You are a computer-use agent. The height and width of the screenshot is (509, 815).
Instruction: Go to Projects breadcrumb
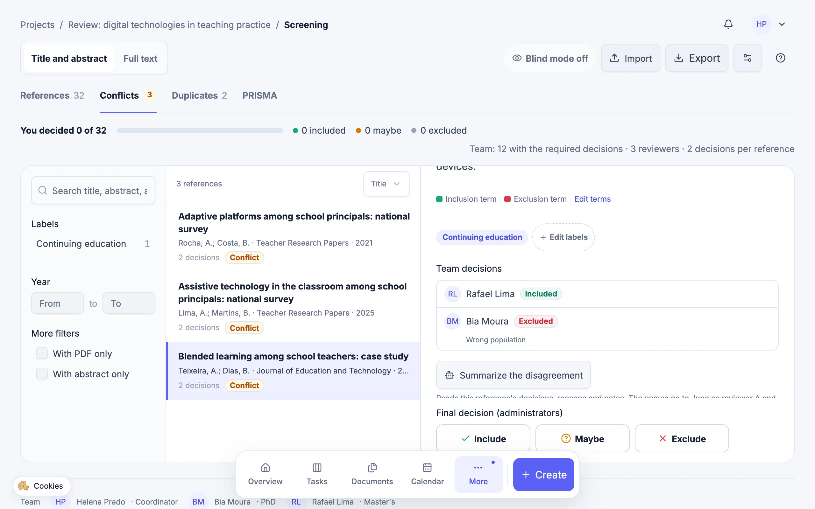tap(37, 25)
